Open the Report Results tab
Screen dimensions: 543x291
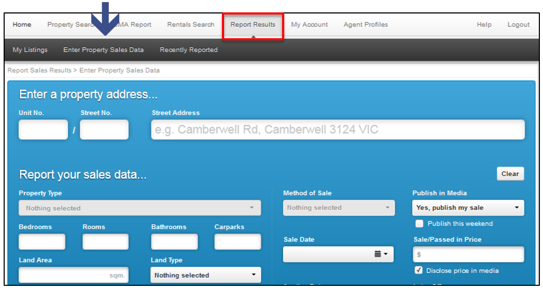coord(253,25)
